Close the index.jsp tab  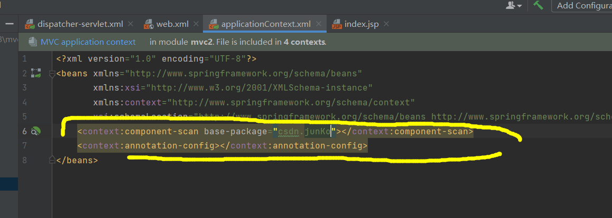pyautogui.click(x=386, y=24)
